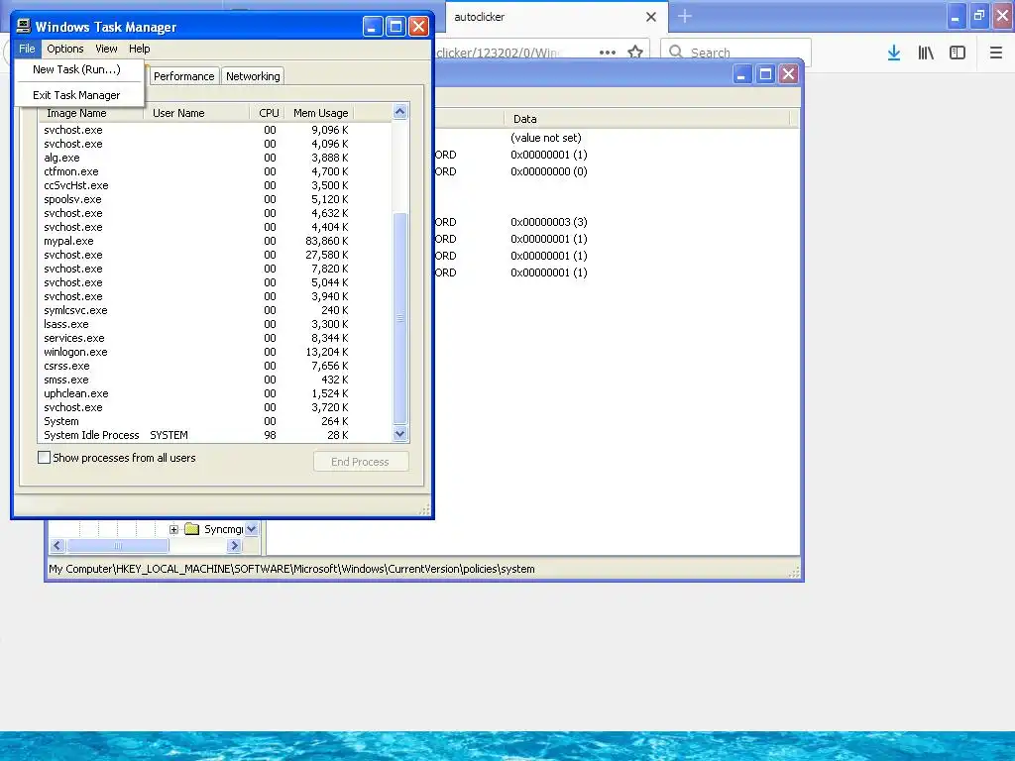Select the uphclean.exe process
The width and height of the screenshot is (1015, 761).
click(x=215, y=393)
